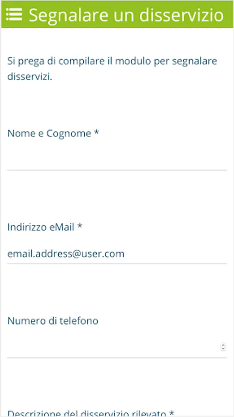234x417 pixels.
Task: Click the asterisk next to 'Indirizzo eMail'
Action: [80, 226]
